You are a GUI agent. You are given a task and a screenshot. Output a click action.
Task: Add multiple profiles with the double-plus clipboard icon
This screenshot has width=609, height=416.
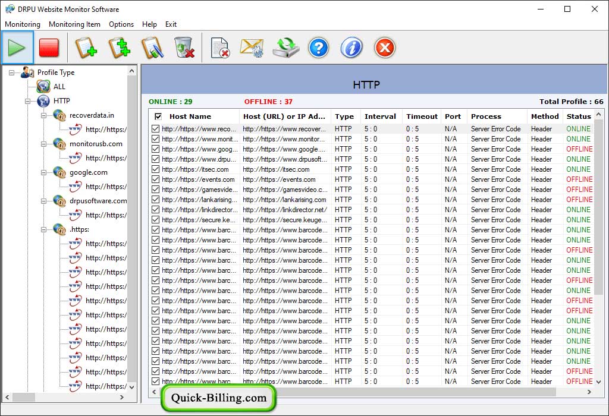pos(119,48)
